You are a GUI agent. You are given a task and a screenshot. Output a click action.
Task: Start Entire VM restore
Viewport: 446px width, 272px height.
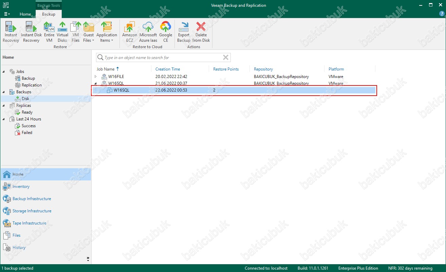(x=49, y=32)
